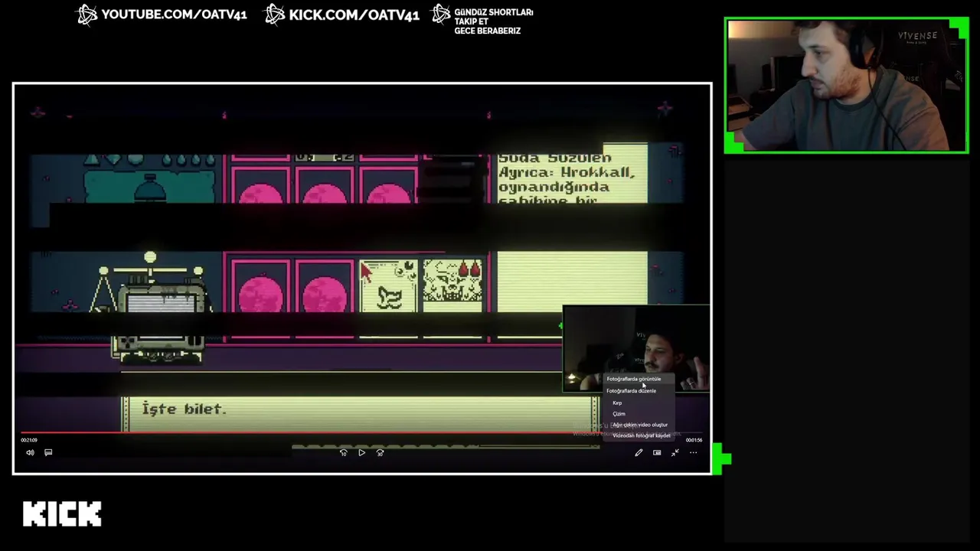Click the YOUTUBE.COM/OATV41 overlay text

pos(174,15)
